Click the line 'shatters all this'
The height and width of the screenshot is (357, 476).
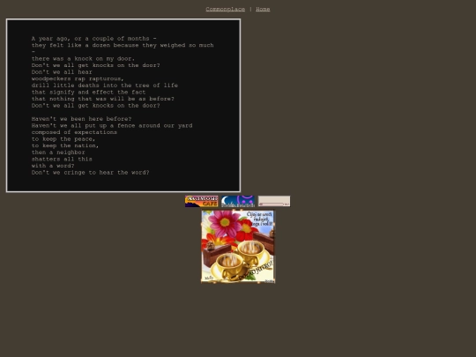(62, 159)
